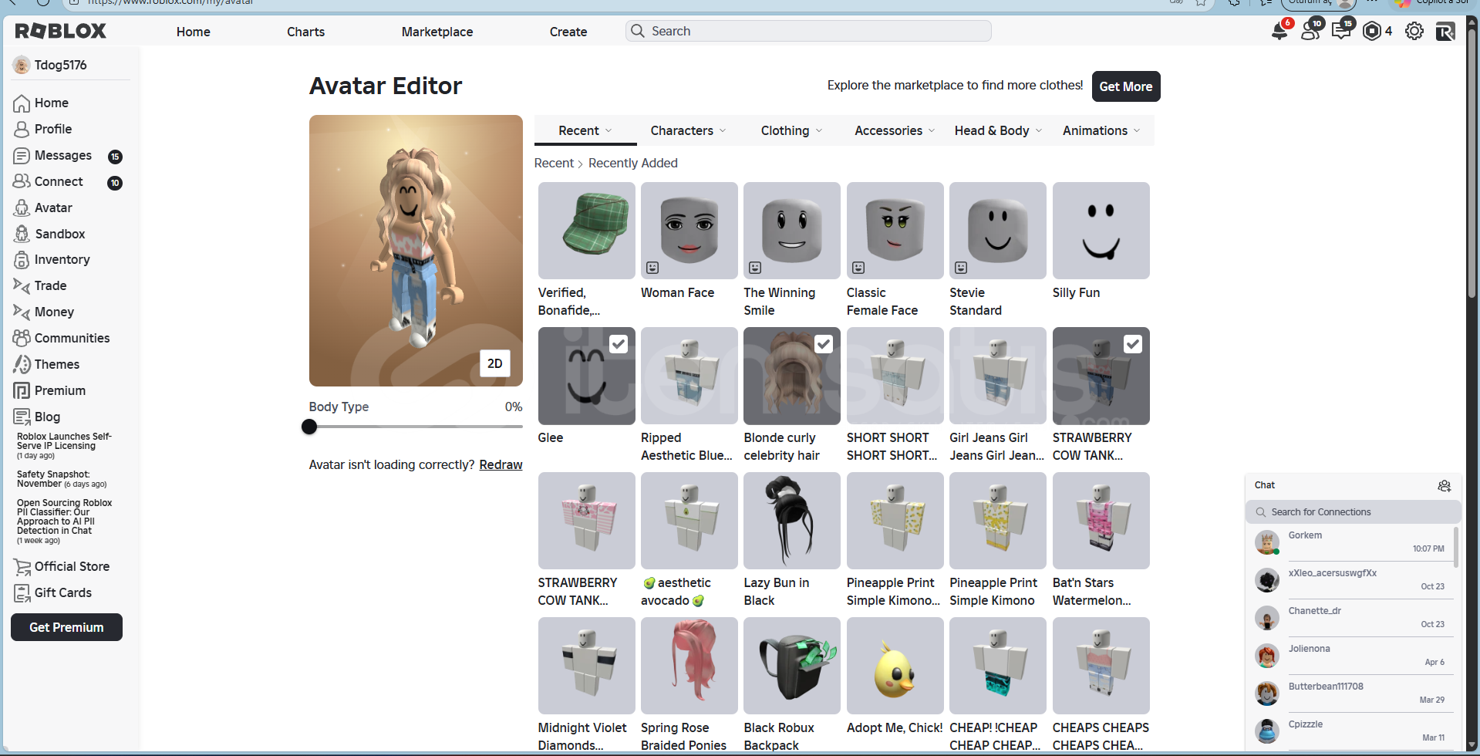Click the Robux balance icon
The image size is (1480, 756).
[1372, 32]
